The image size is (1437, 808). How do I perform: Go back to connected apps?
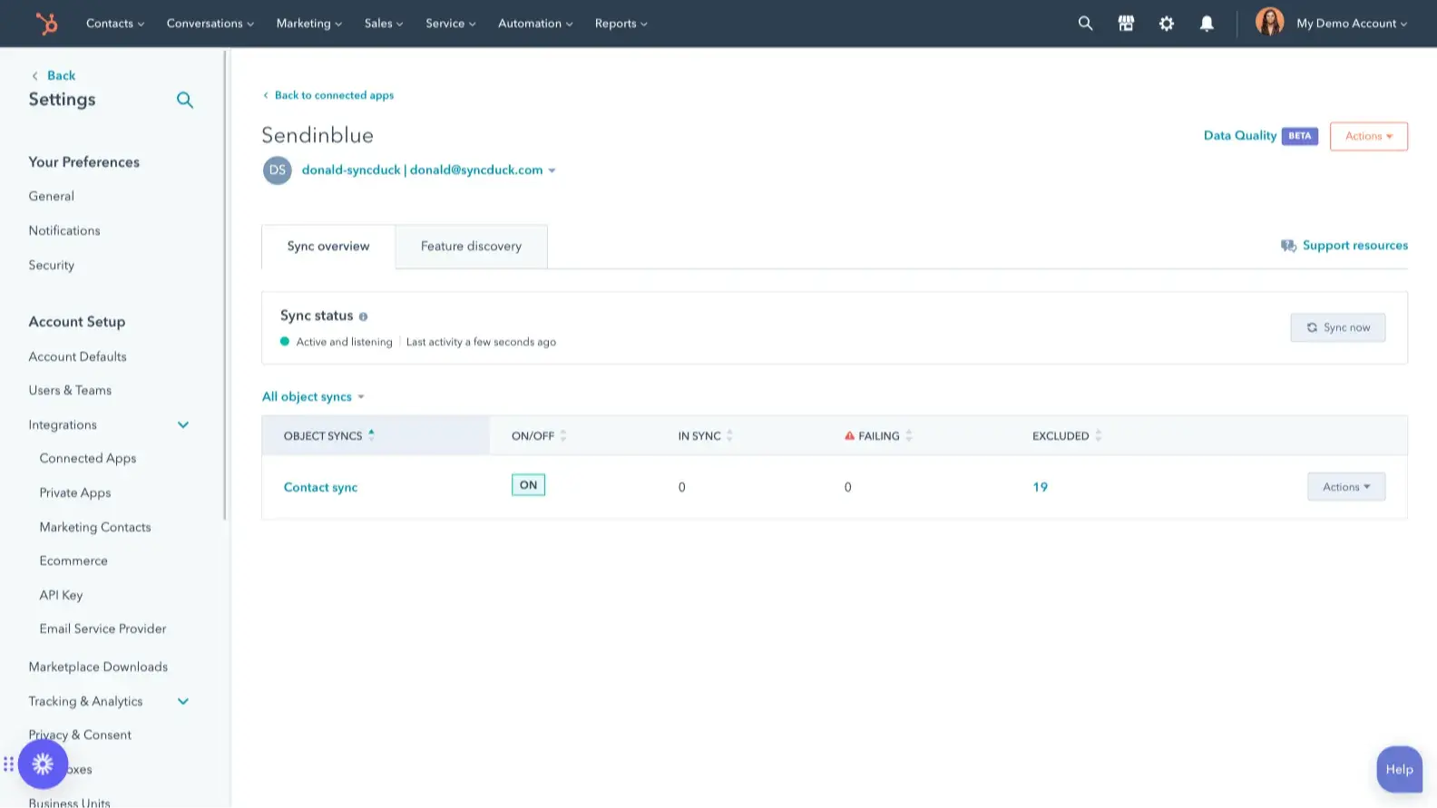[333, 95]
